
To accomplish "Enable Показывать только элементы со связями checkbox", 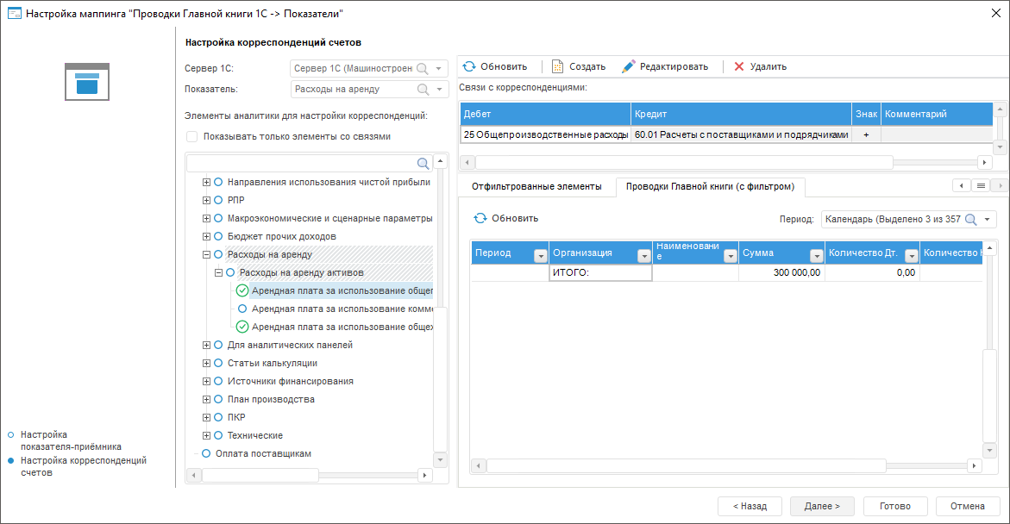I will pyautogui.click(x=192, y=136).
